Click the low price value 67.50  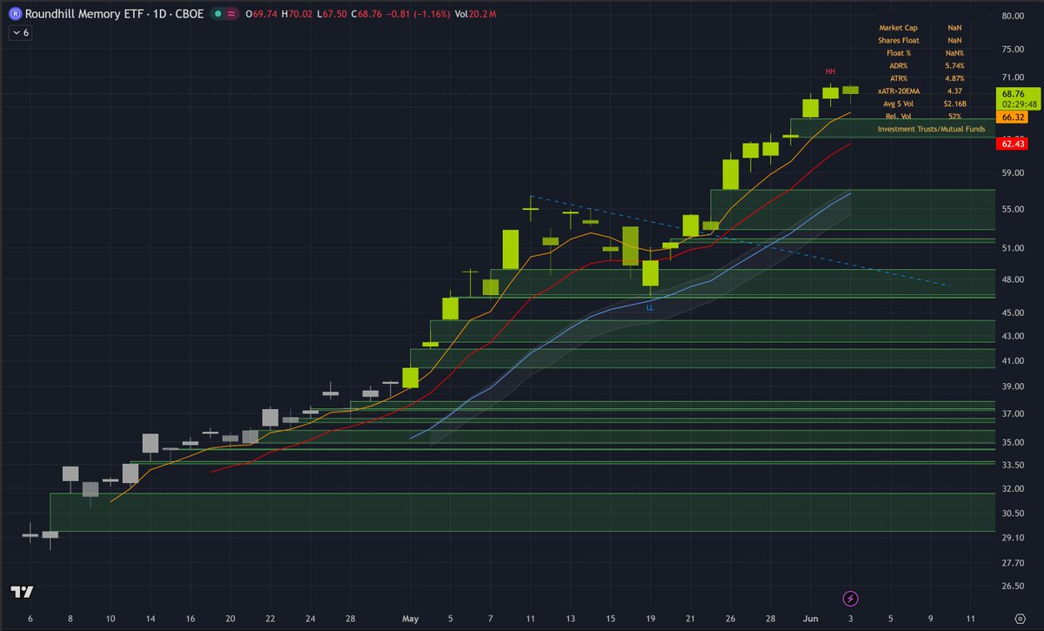click(333, 14)
